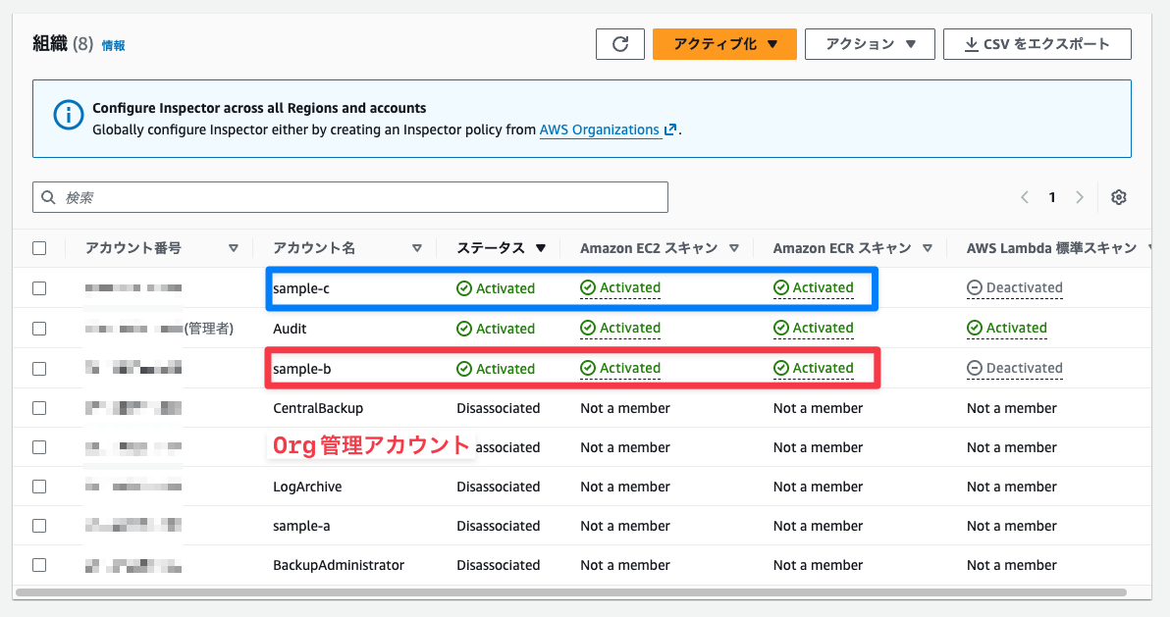Go to next page arrow
The height and width of the screenshot is (617, 1170).
[x=1080, y=197]
